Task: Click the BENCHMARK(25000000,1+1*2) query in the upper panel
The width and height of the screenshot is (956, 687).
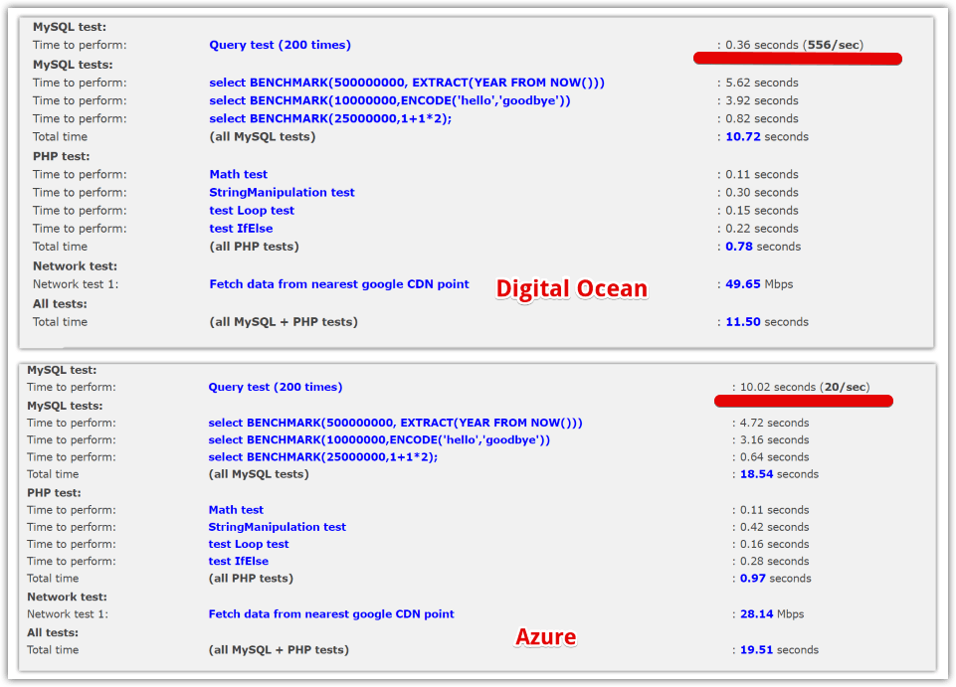Action: tap(330, 119)
